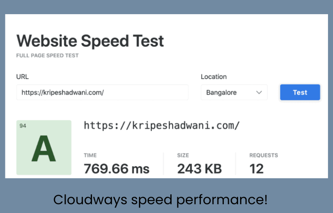Click the blue Test button
Viewport: 333px width, 213px height.
point(300,92)
